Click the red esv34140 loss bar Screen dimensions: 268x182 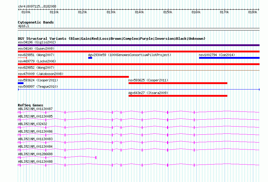pos(139,52)
